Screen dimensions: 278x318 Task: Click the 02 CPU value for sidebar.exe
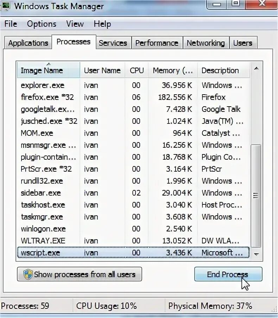[136, 193]
